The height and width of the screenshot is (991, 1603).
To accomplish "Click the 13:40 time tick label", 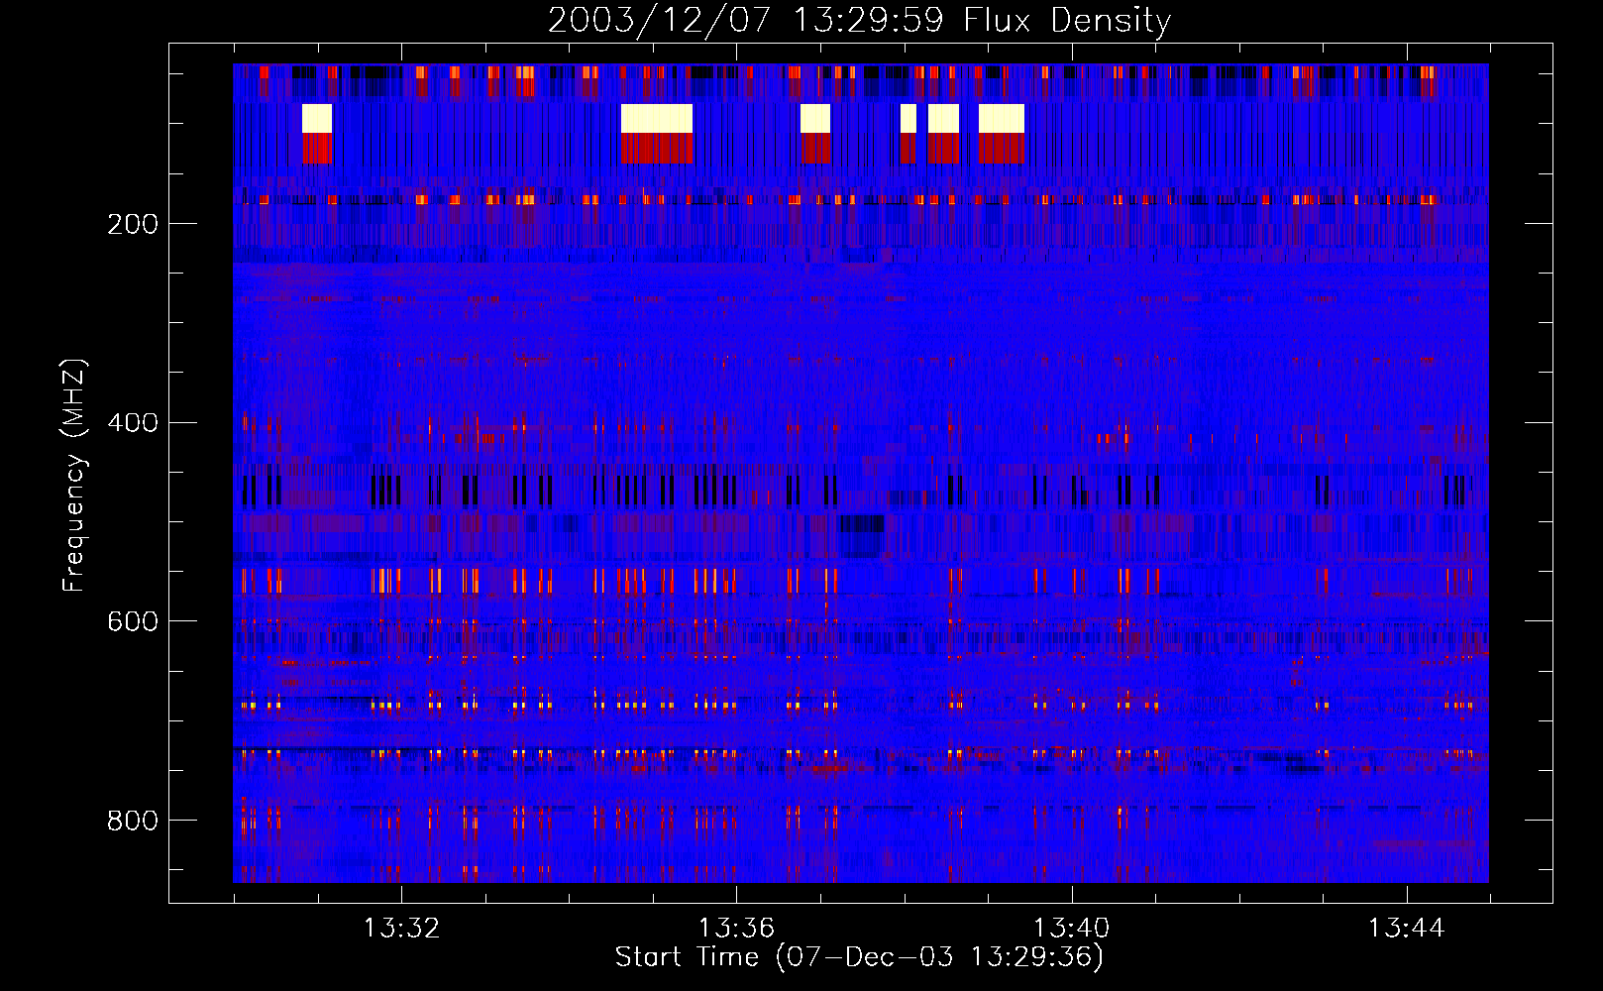I will point(1071,929).
